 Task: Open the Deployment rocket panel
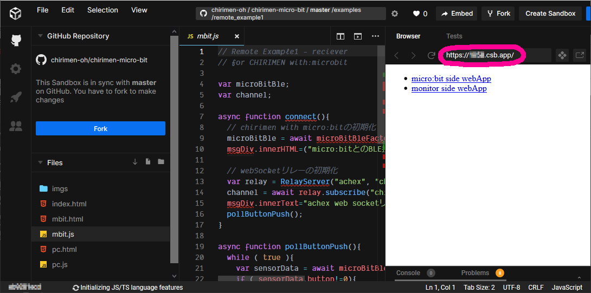[16, 97]
